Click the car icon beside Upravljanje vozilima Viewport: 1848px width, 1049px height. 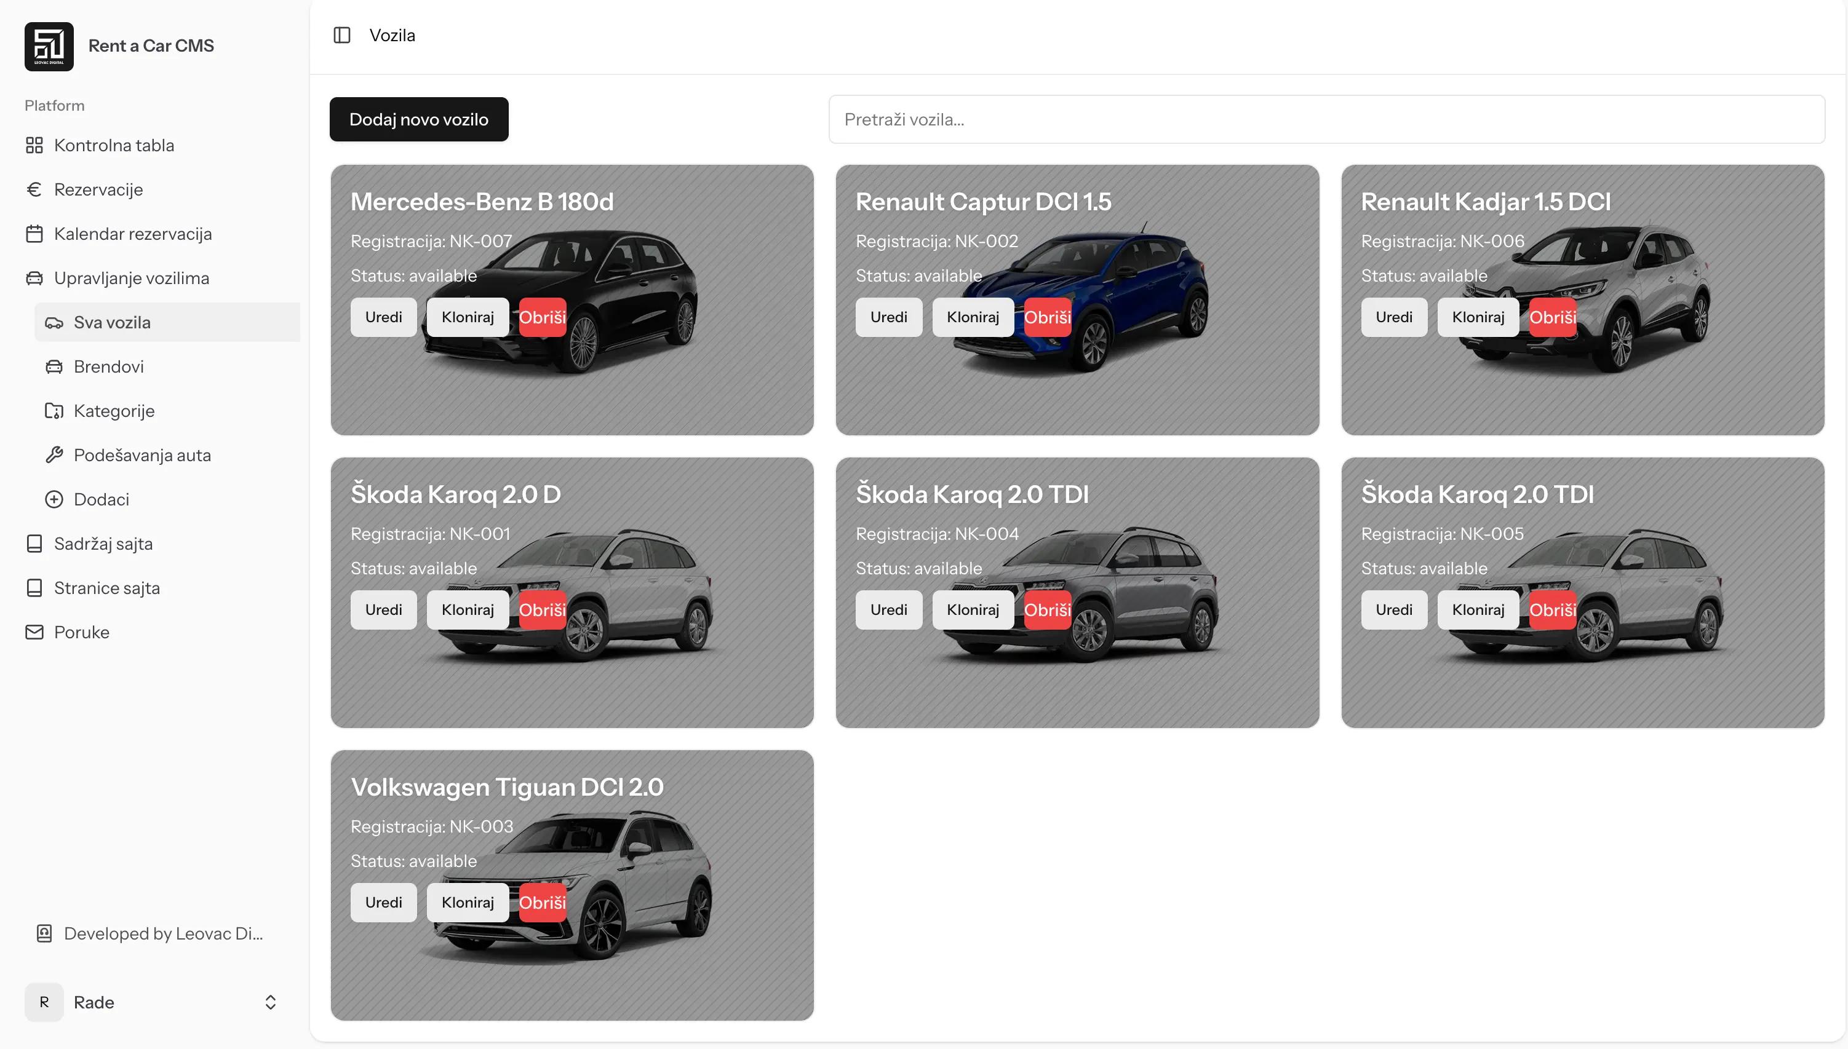[x=34, y=277]
